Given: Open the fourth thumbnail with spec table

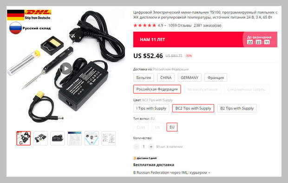Looking at the screenshot, I should click(75, 138).
